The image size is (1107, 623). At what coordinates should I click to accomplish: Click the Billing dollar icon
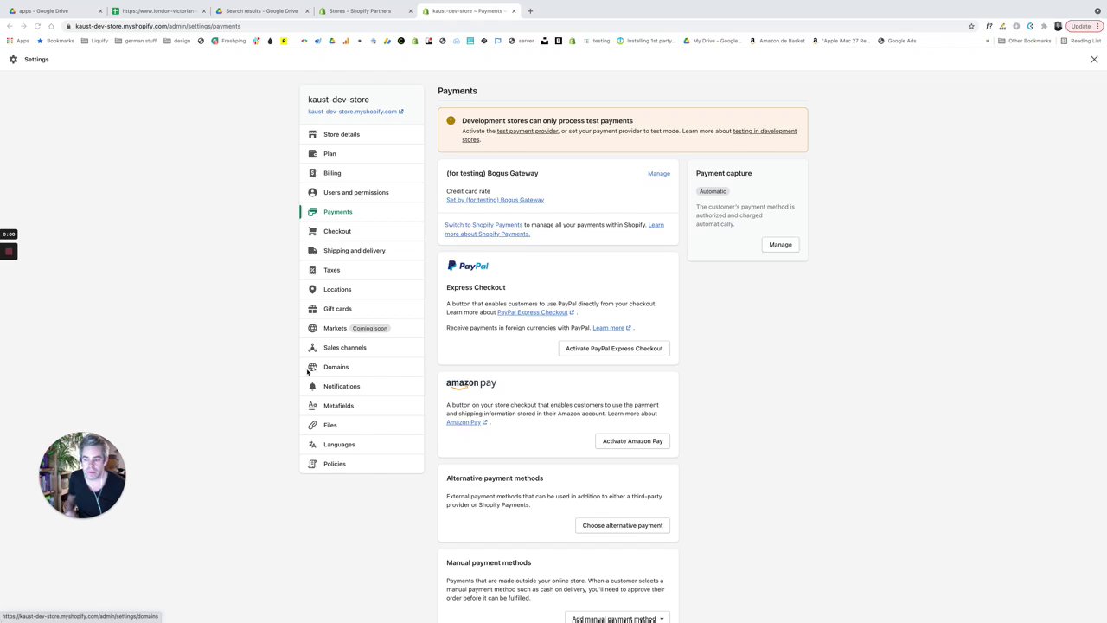(312, 173)
